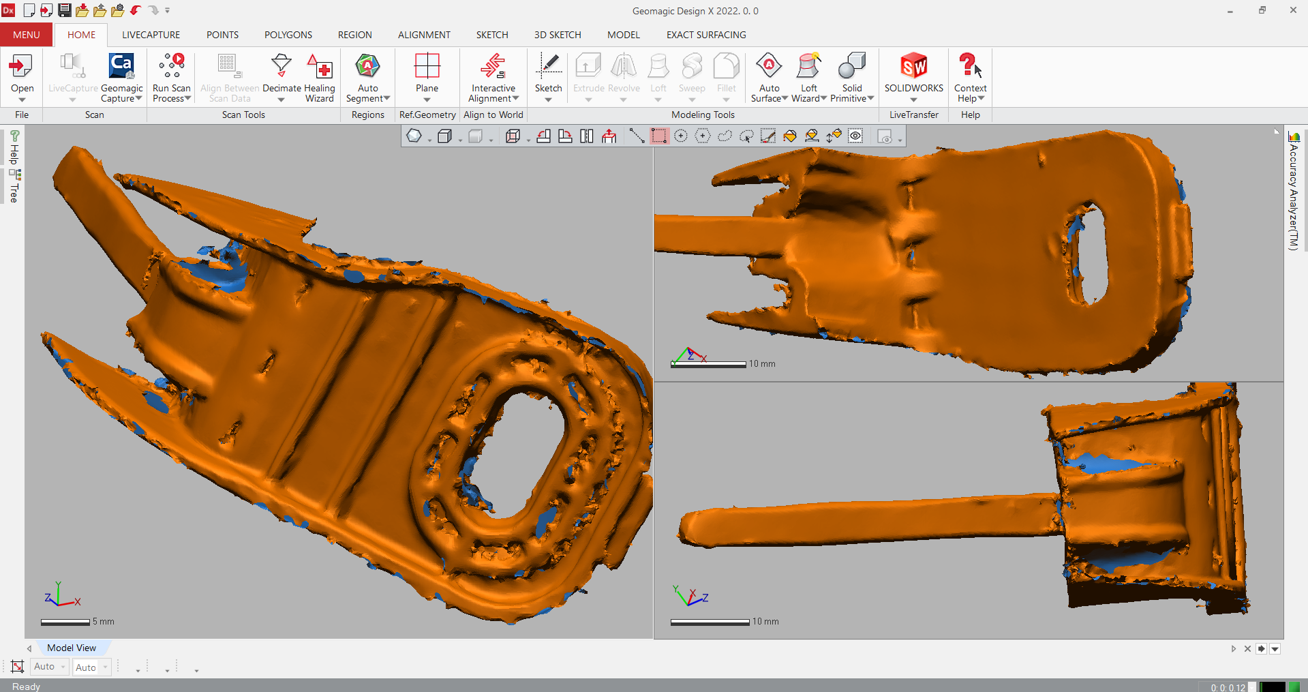1308x692 pixels.
Task: Enable Lasso selection mode
Action: pyautogui.click(x=725, y=136)
